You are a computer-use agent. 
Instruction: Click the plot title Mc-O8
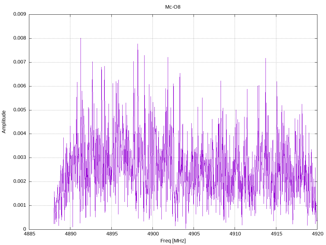coord(173,7)
